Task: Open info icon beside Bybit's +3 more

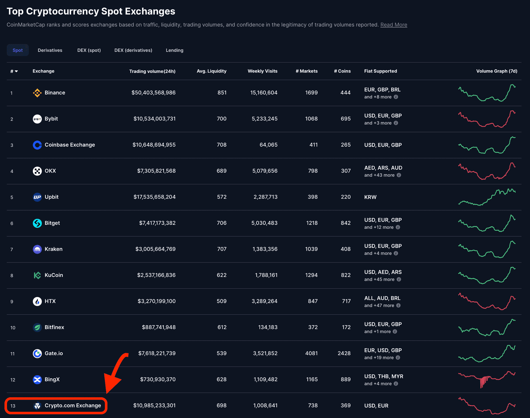Action: click(396, 123)
